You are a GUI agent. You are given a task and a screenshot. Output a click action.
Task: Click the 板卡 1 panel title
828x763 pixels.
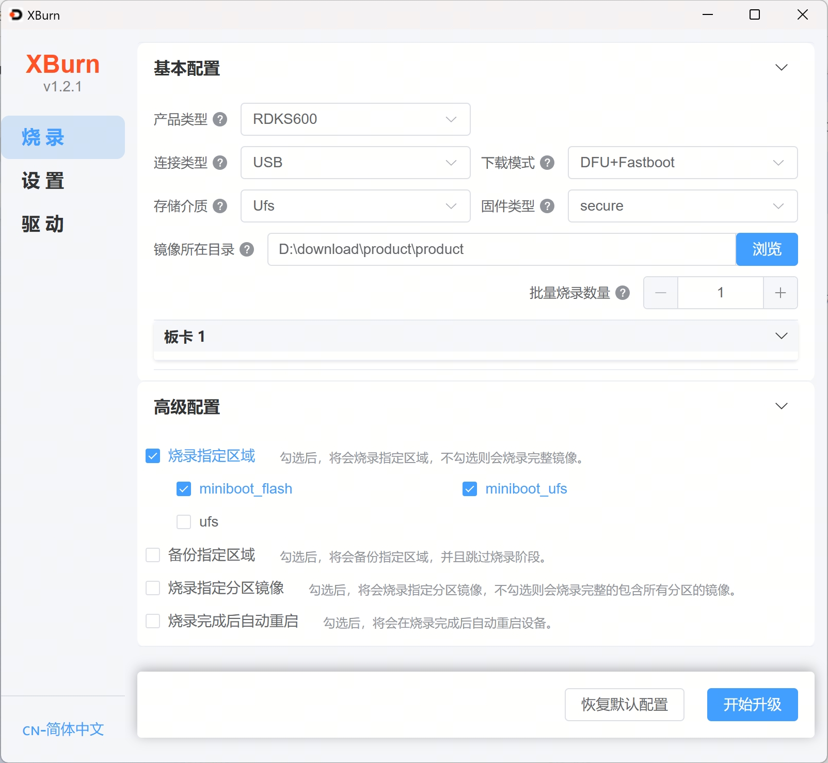(x=185, y=337)
